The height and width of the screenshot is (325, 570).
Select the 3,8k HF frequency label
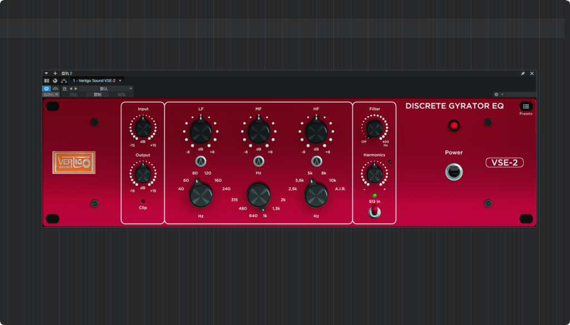click(x=299, y=180)
